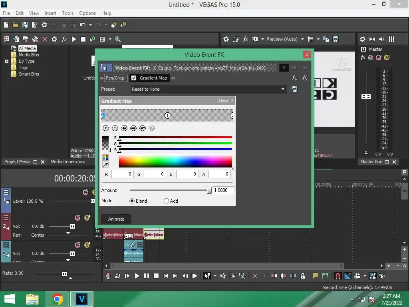Click the Master FX icon
The height and width of the screenshot is (307, 409).
(363, 58)
